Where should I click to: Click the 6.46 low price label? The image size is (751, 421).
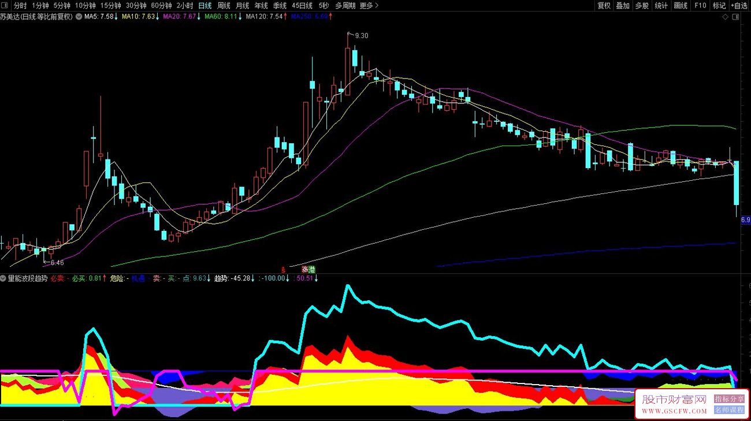(x=57, y=263)
